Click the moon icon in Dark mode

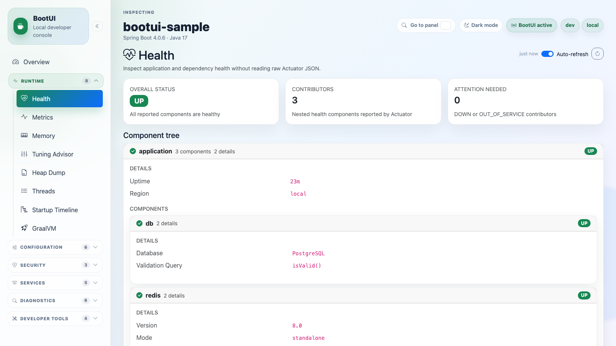pyautogui.click(x=467, y=25)
